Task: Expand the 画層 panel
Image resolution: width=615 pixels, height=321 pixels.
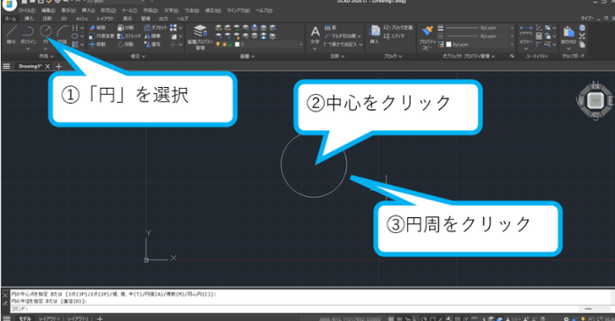Action: [247, 56]
